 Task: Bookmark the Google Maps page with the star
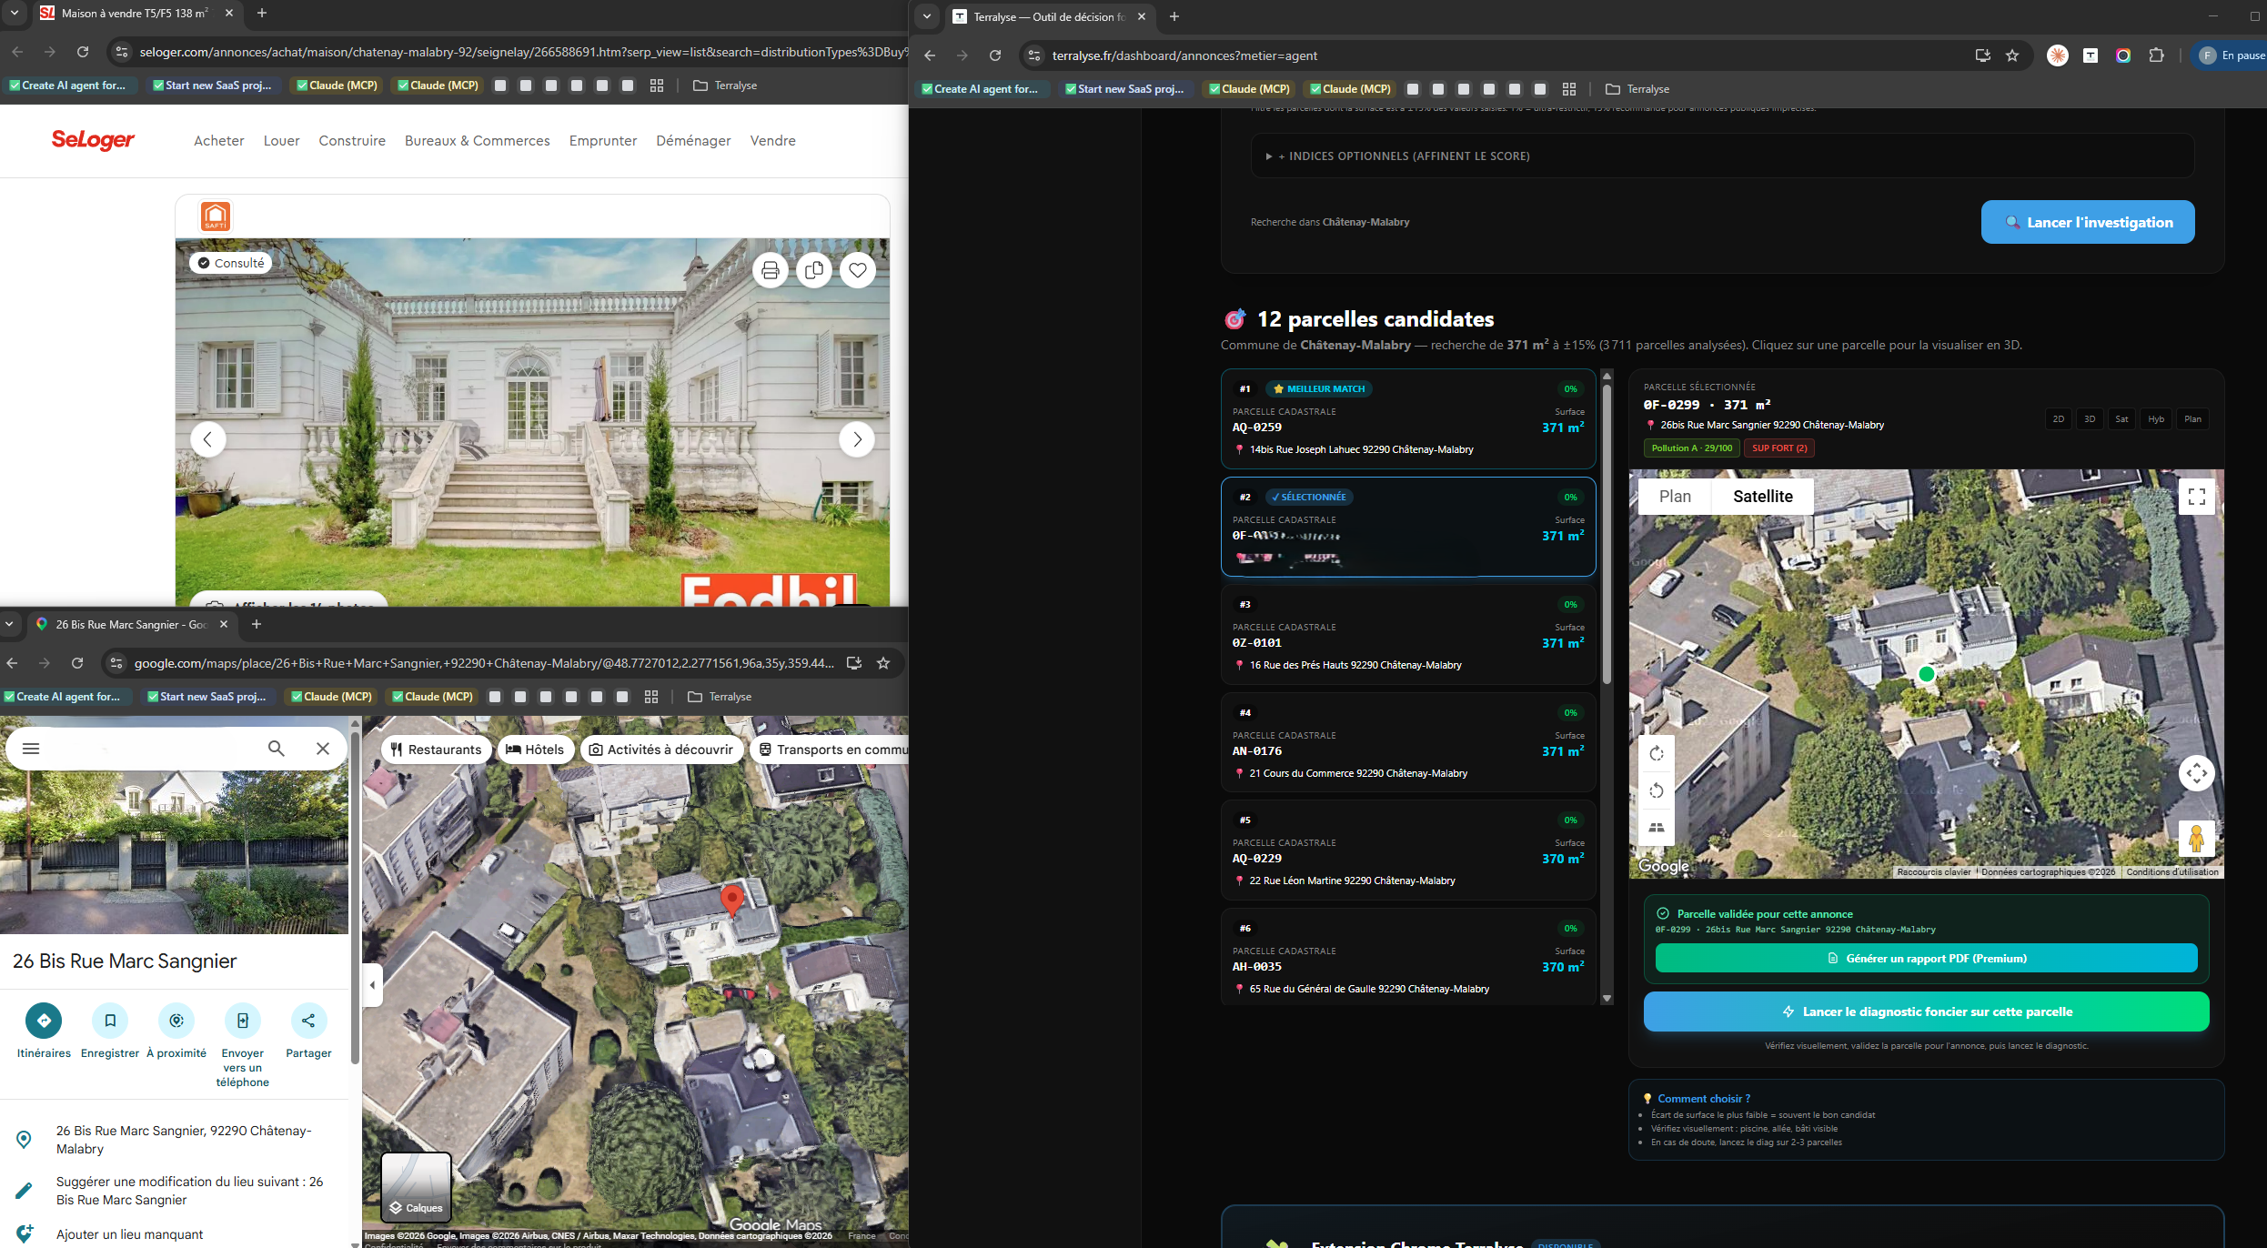883,663
